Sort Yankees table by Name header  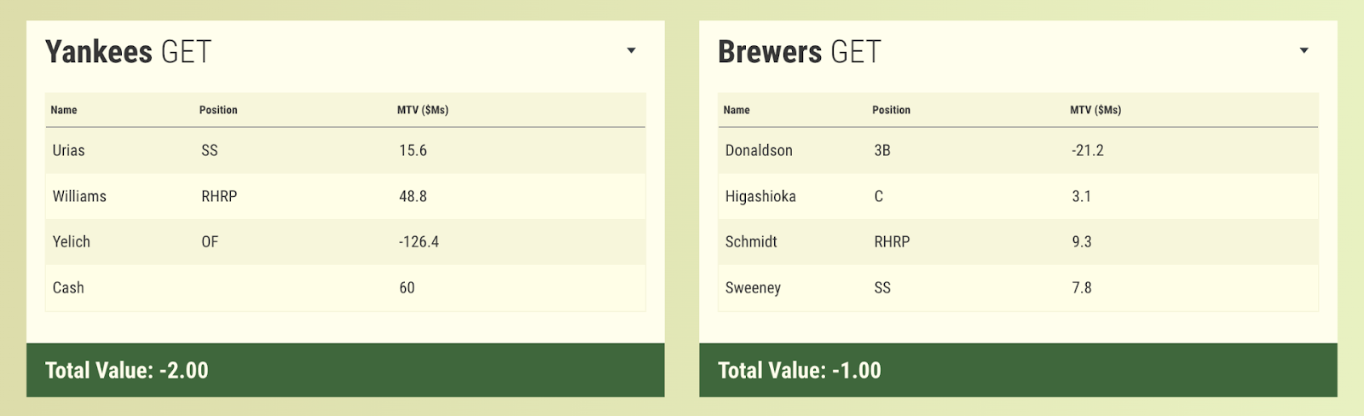point(64,110)
